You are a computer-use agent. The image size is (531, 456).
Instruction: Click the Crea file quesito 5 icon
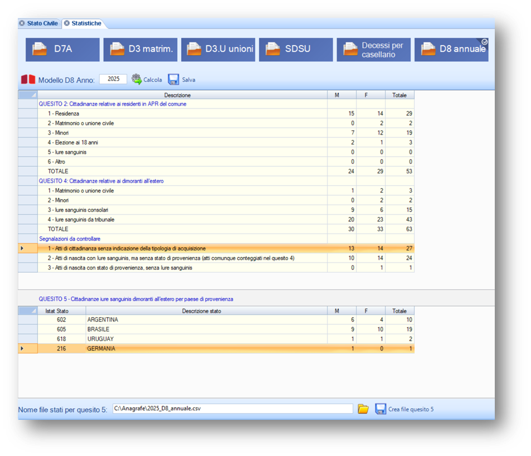[x=381, y=409]
